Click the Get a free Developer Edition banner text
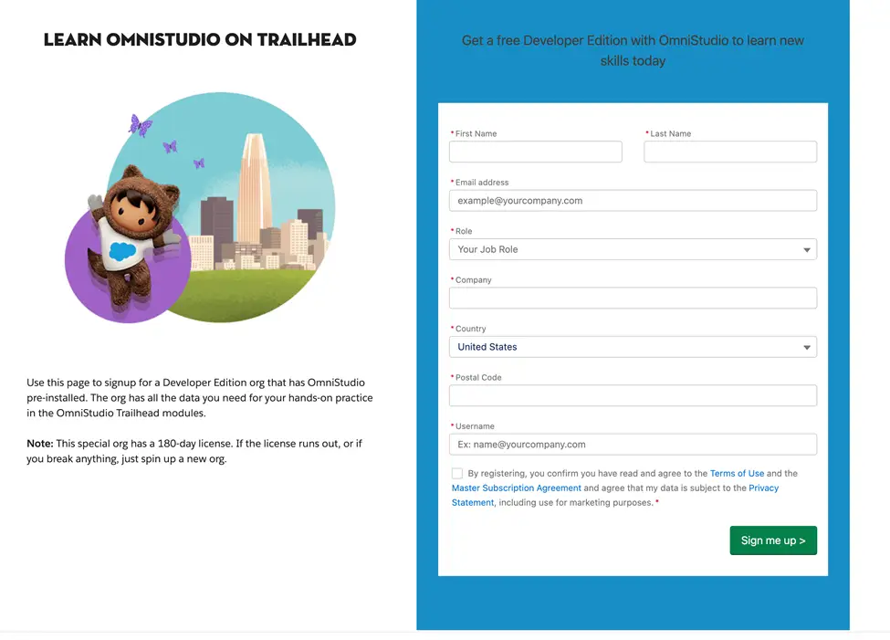Viewport: 890px width, 640px height. click(x=633, y=50)
